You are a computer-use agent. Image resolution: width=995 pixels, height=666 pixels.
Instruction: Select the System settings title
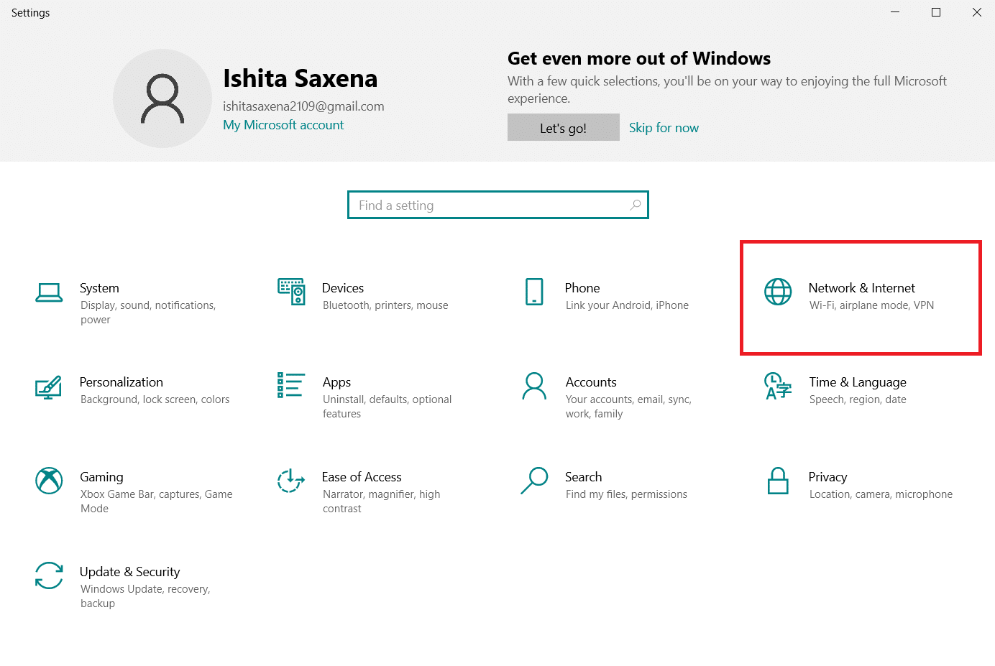coord(99,288)
